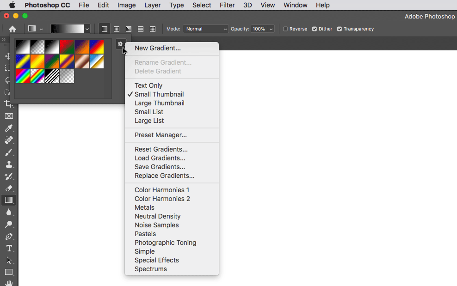This screenshot has height=286, width=457.
Task: Choose Replace Gradients from the menu
Action: 164,176
